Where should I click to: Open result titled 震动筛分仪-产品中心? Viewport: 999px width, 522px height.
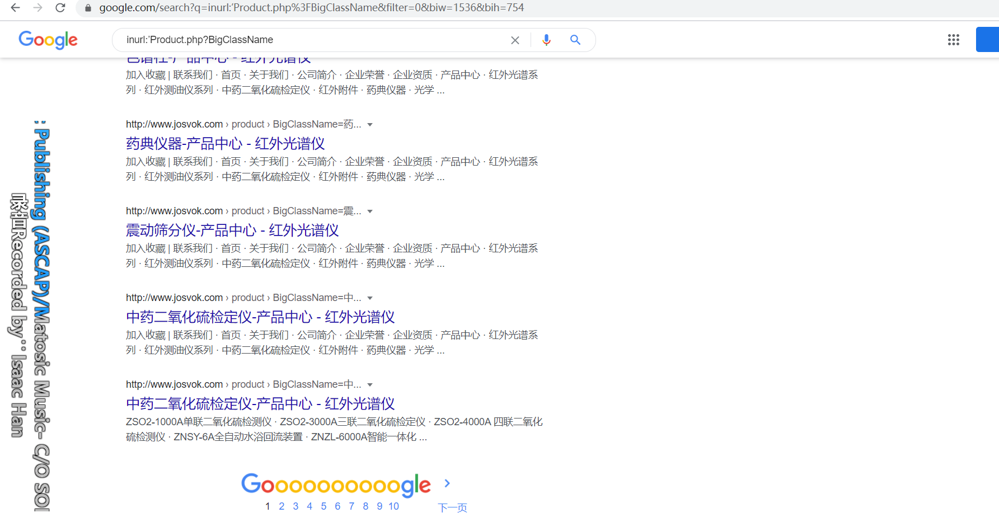click(x=232, y=231)
